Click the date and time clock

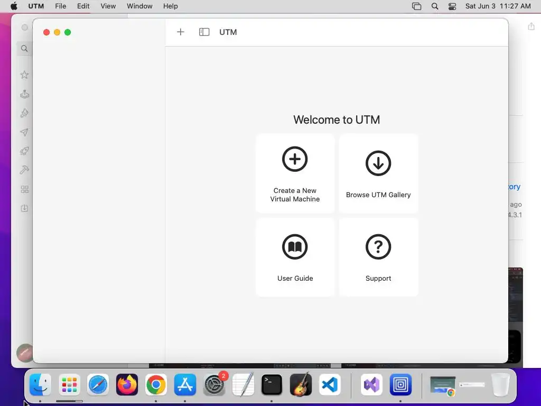498,6
